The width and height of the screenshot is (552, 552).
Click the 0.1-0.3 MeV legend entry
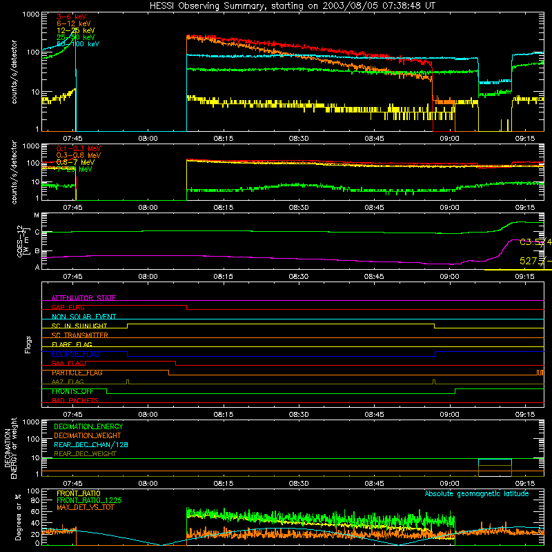79,148
